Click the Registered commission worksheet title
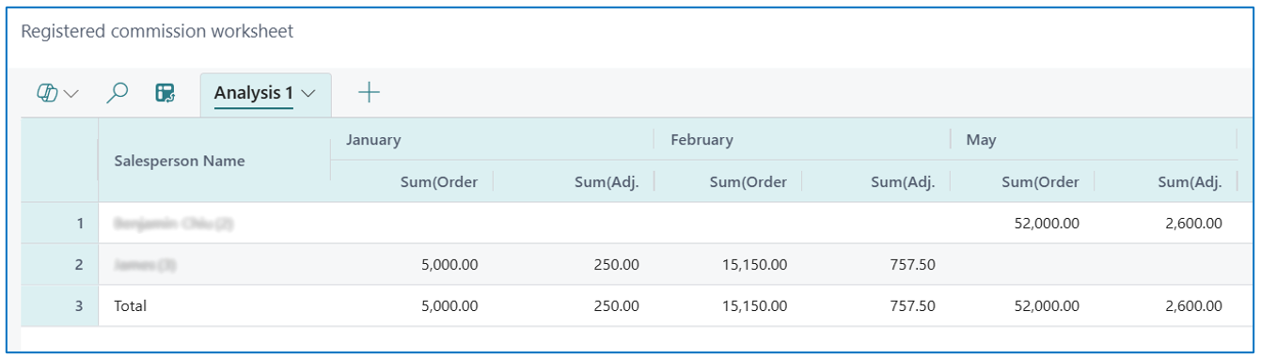 [x=157, y=31]
